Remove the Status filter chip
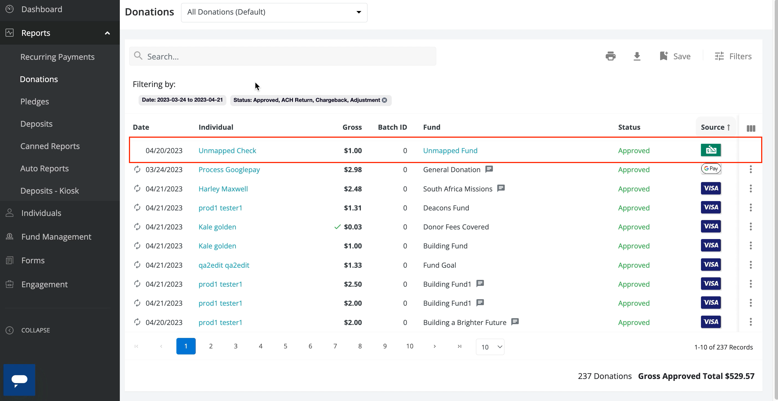Image resolution: width=778 pixels, height=401 pixels. (x=385, y=100)
